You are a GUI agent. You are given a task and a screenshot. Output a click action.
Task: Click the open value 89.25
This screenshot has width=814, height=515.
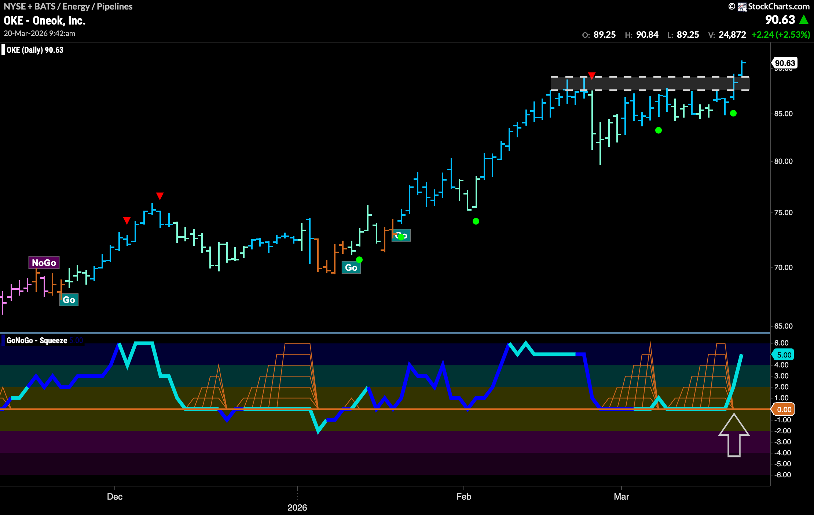point(605,35)
